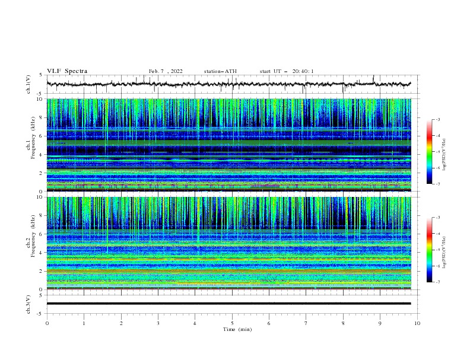Screen dimensions: 470x363
Task: Click the time axis tick label "6"
Action: tap(269, 323)
